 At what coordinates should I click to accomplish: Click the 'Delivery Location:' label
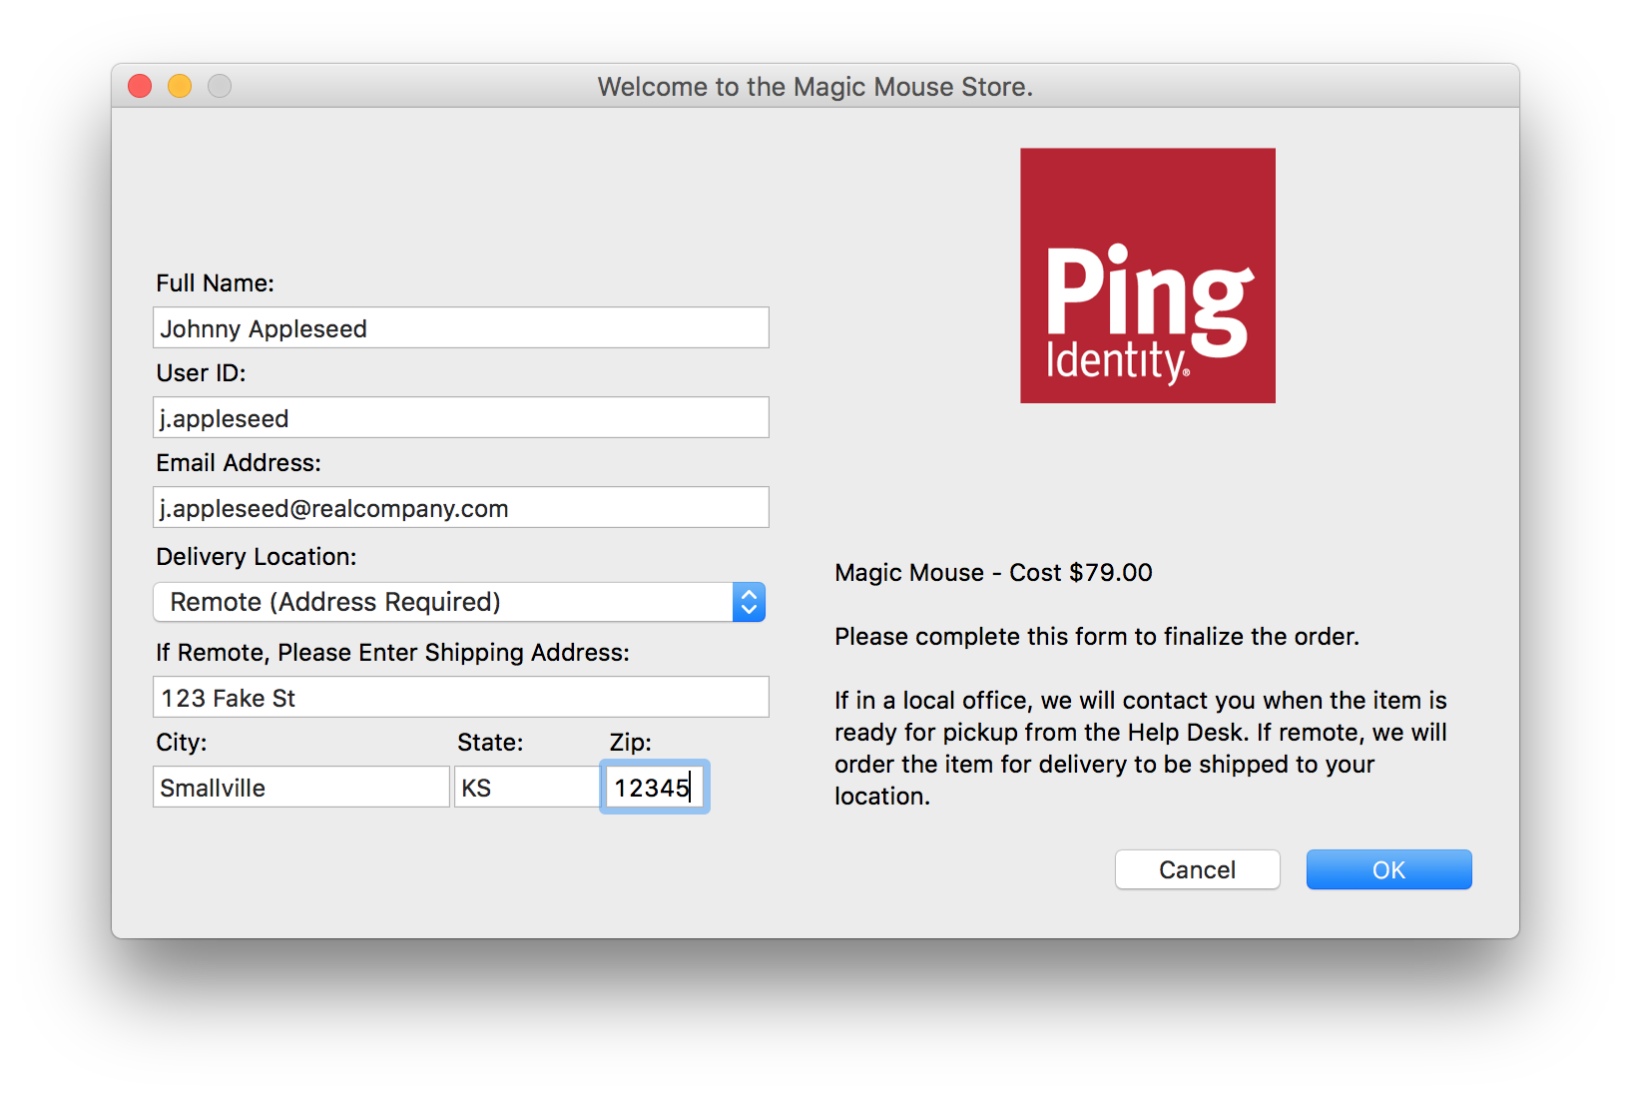pos(256,556)
